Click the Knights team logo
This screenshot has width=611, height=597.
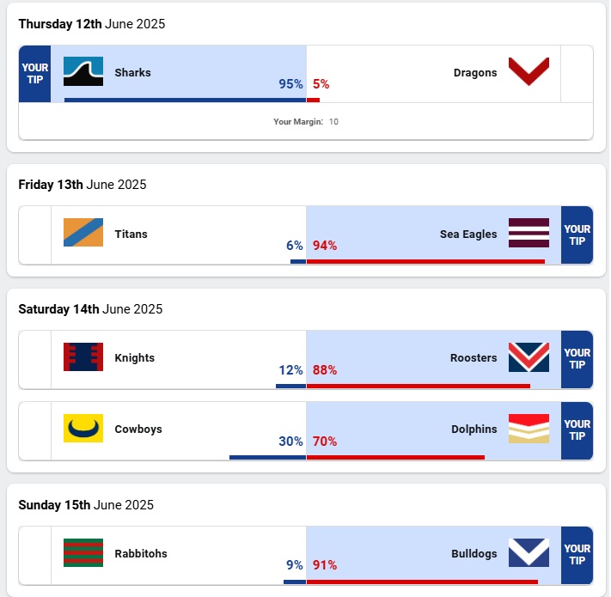click(83, 357)
